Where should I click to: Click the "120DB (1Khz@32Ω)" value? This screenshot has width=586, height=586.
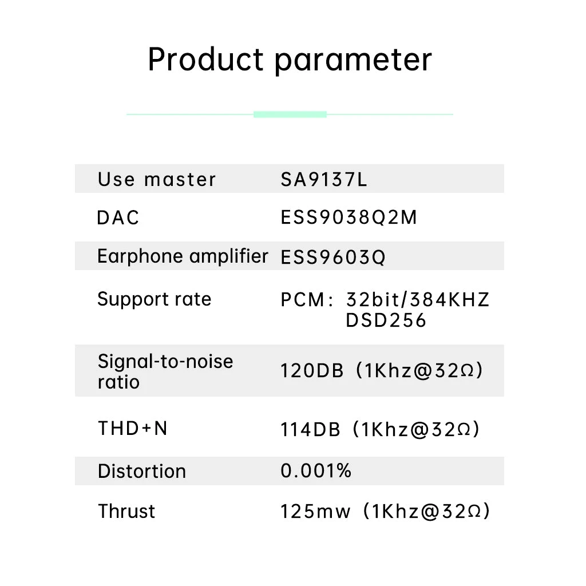click(x=382, y=371)
